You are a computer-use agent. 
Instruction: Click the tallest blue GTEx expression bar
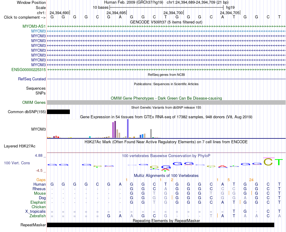point(128,128)
